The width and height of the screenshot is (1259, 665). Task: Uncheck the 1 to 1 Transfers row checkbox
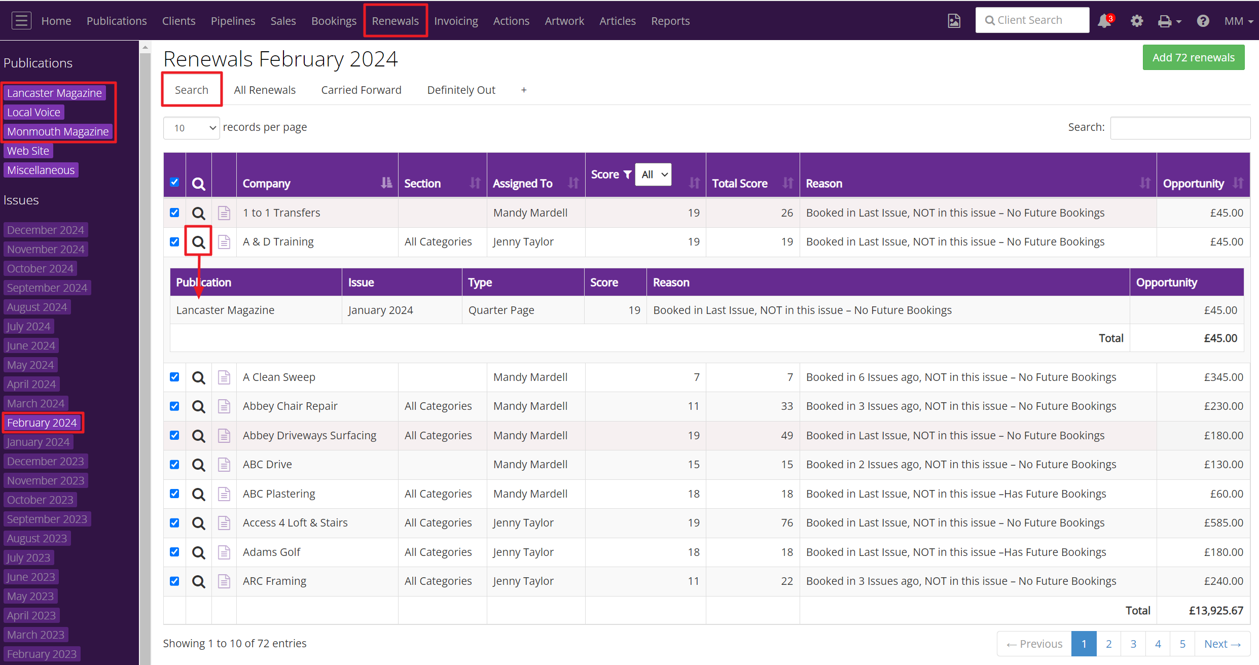tap(174, 213)
